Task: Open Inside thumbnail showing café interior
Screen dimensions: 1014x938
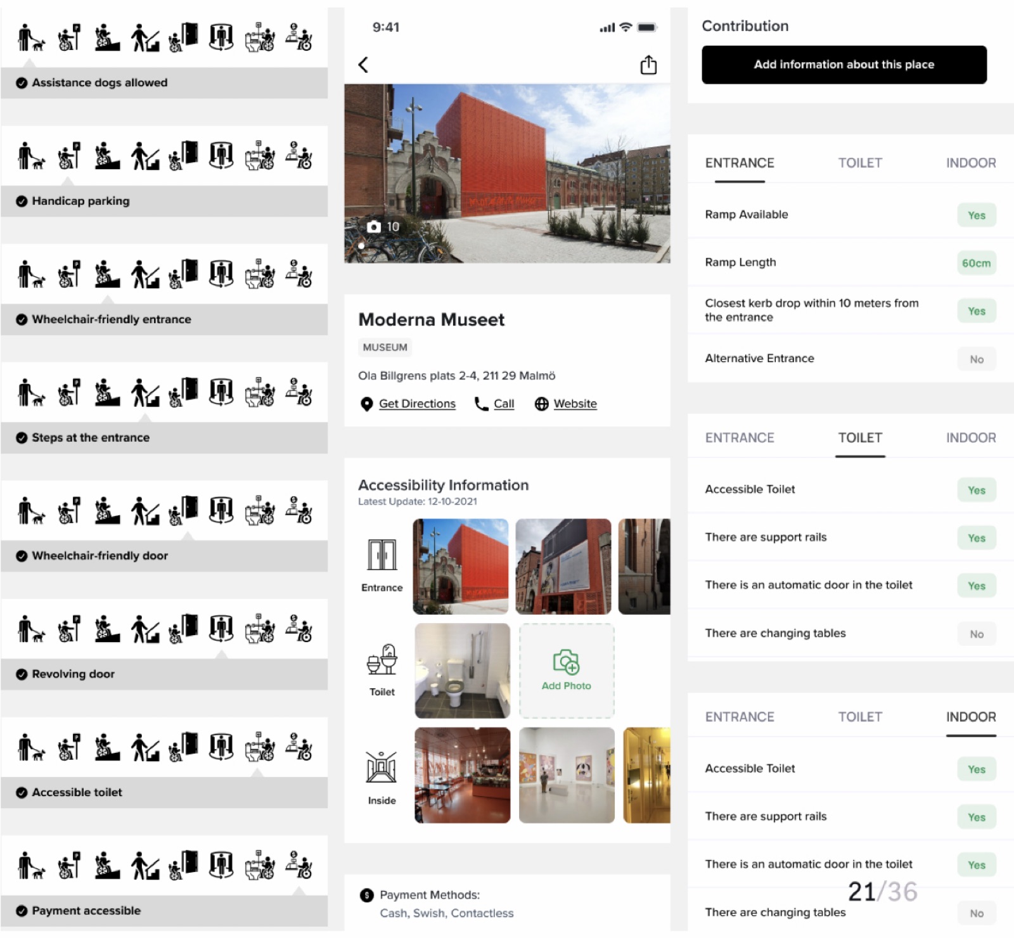Action: point(463,775)
